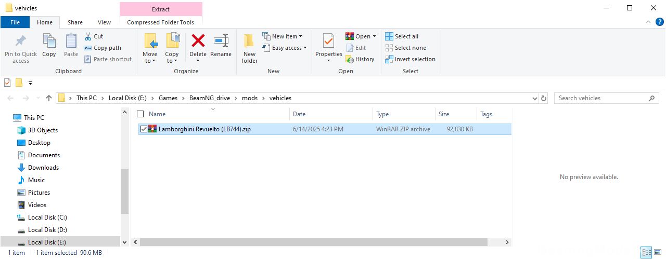Click Select none
Viewport: 666px width, 259px height.
point(405,48)
